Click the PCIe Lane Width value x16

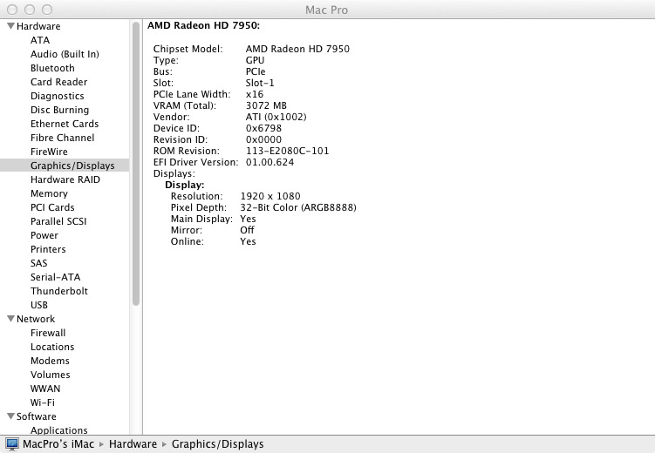[255, 94]
